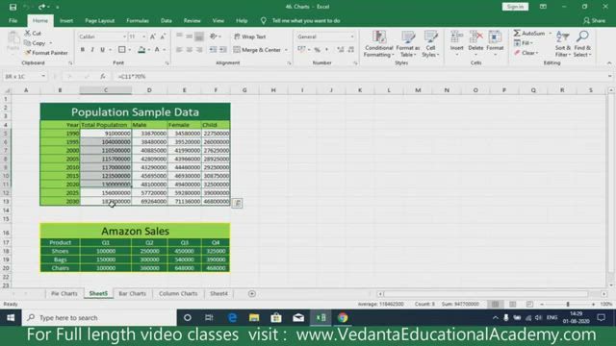The image size is (616, 346).
Task: Switch to the Formulas tab
Action: pyautogui.click(x=138, y=21)
